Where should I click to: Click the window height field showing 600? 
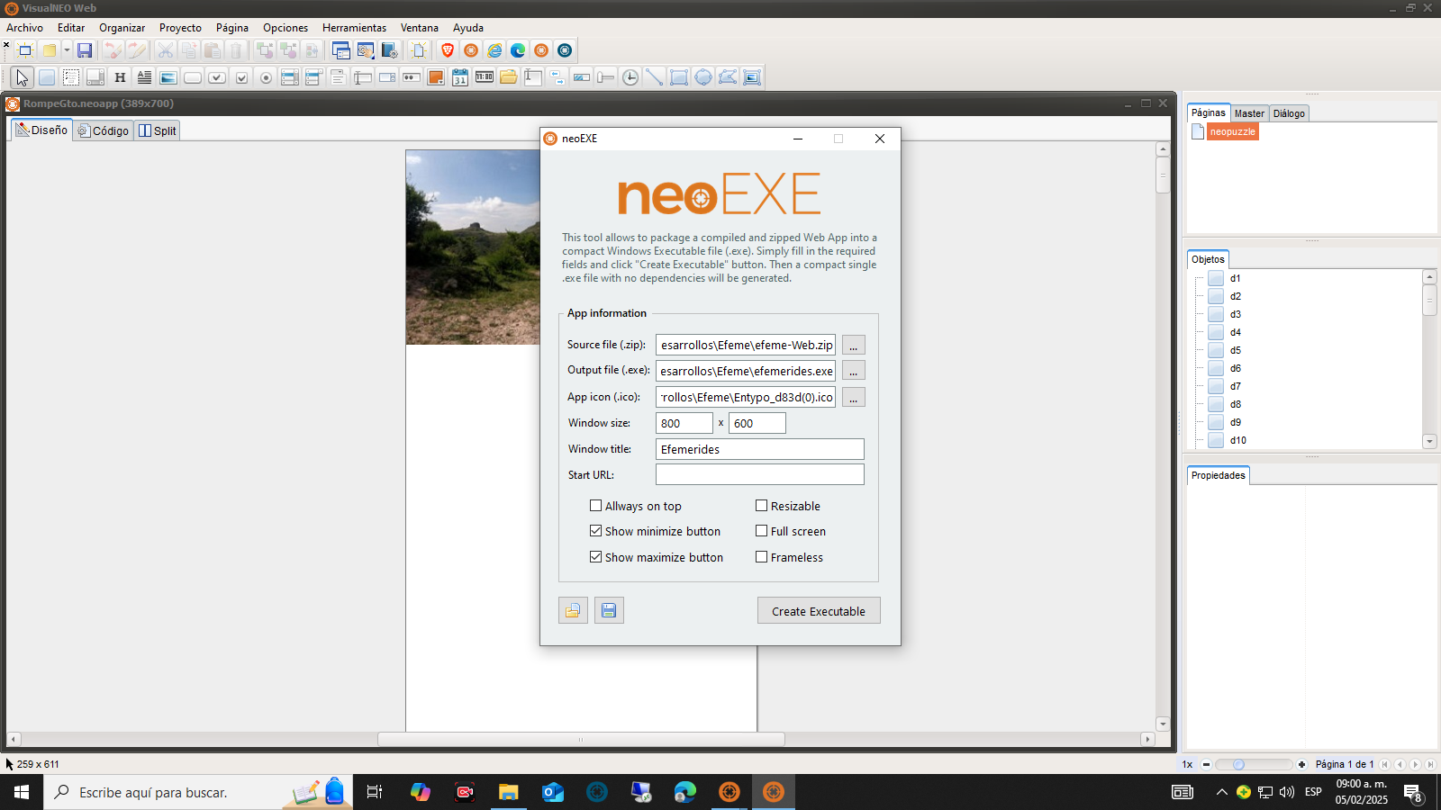[x=757, y=423]
